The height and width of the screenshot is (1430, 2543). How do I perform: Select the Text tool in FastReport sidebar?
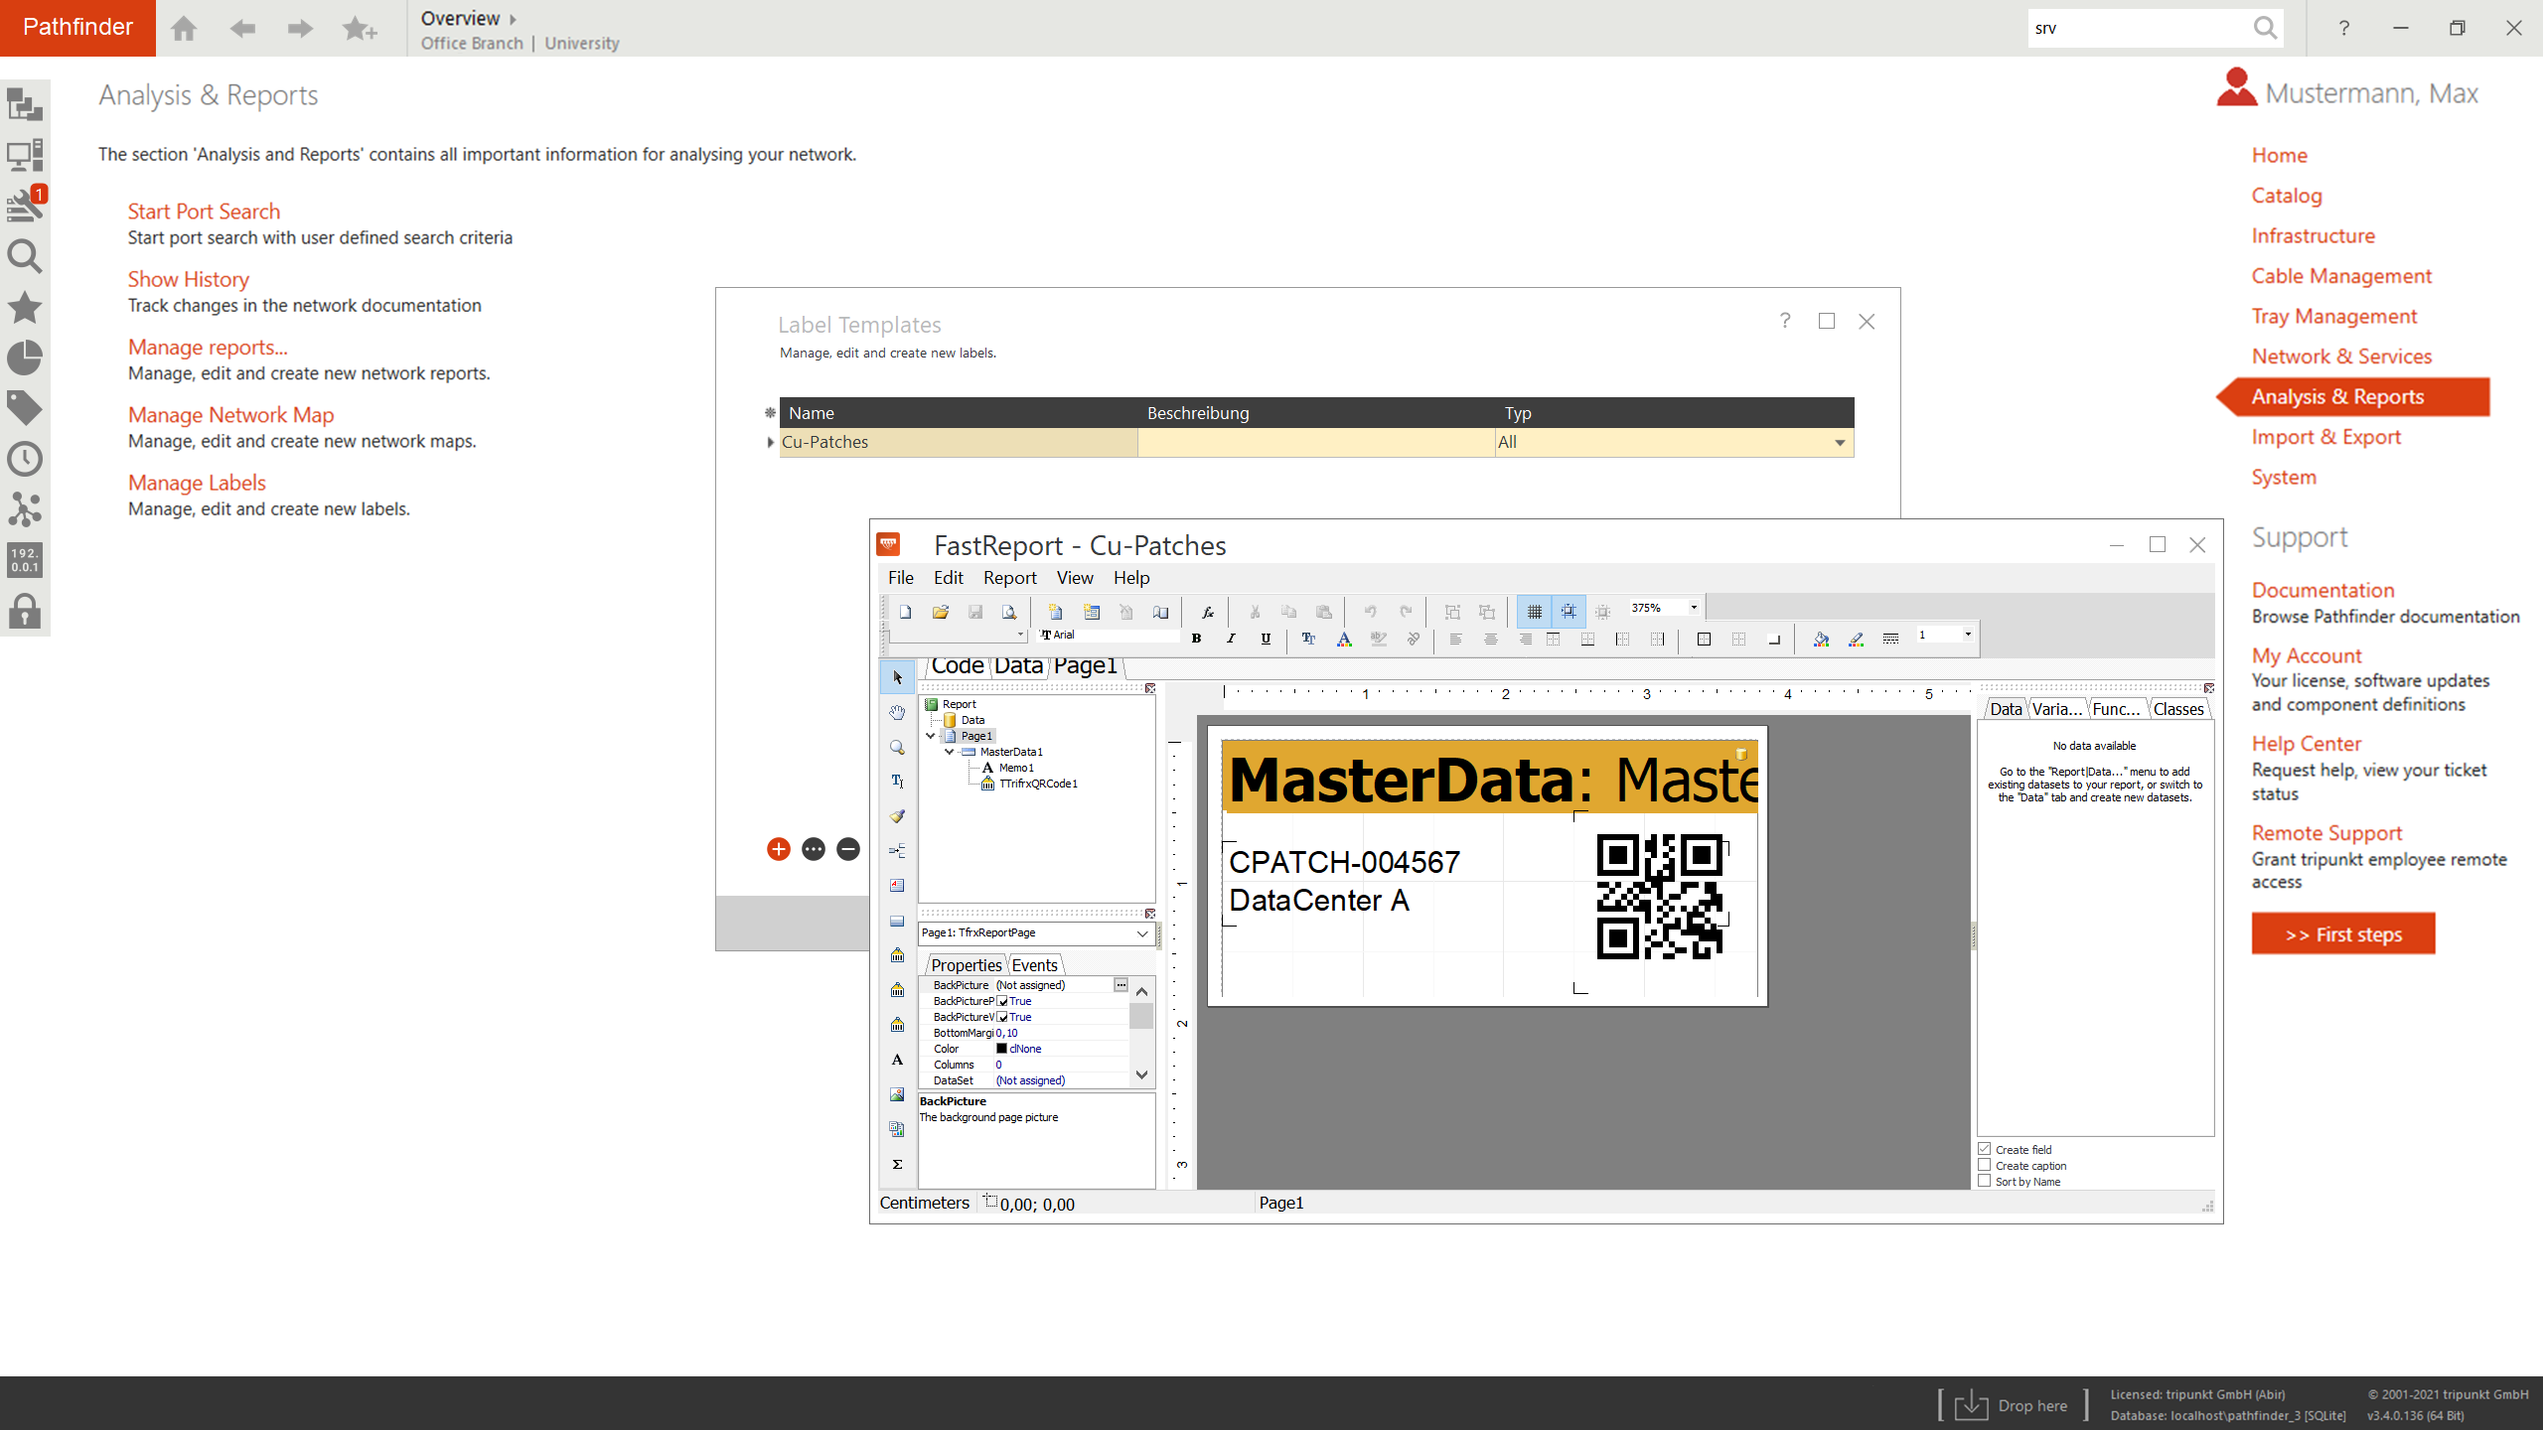tap(897, 781)
